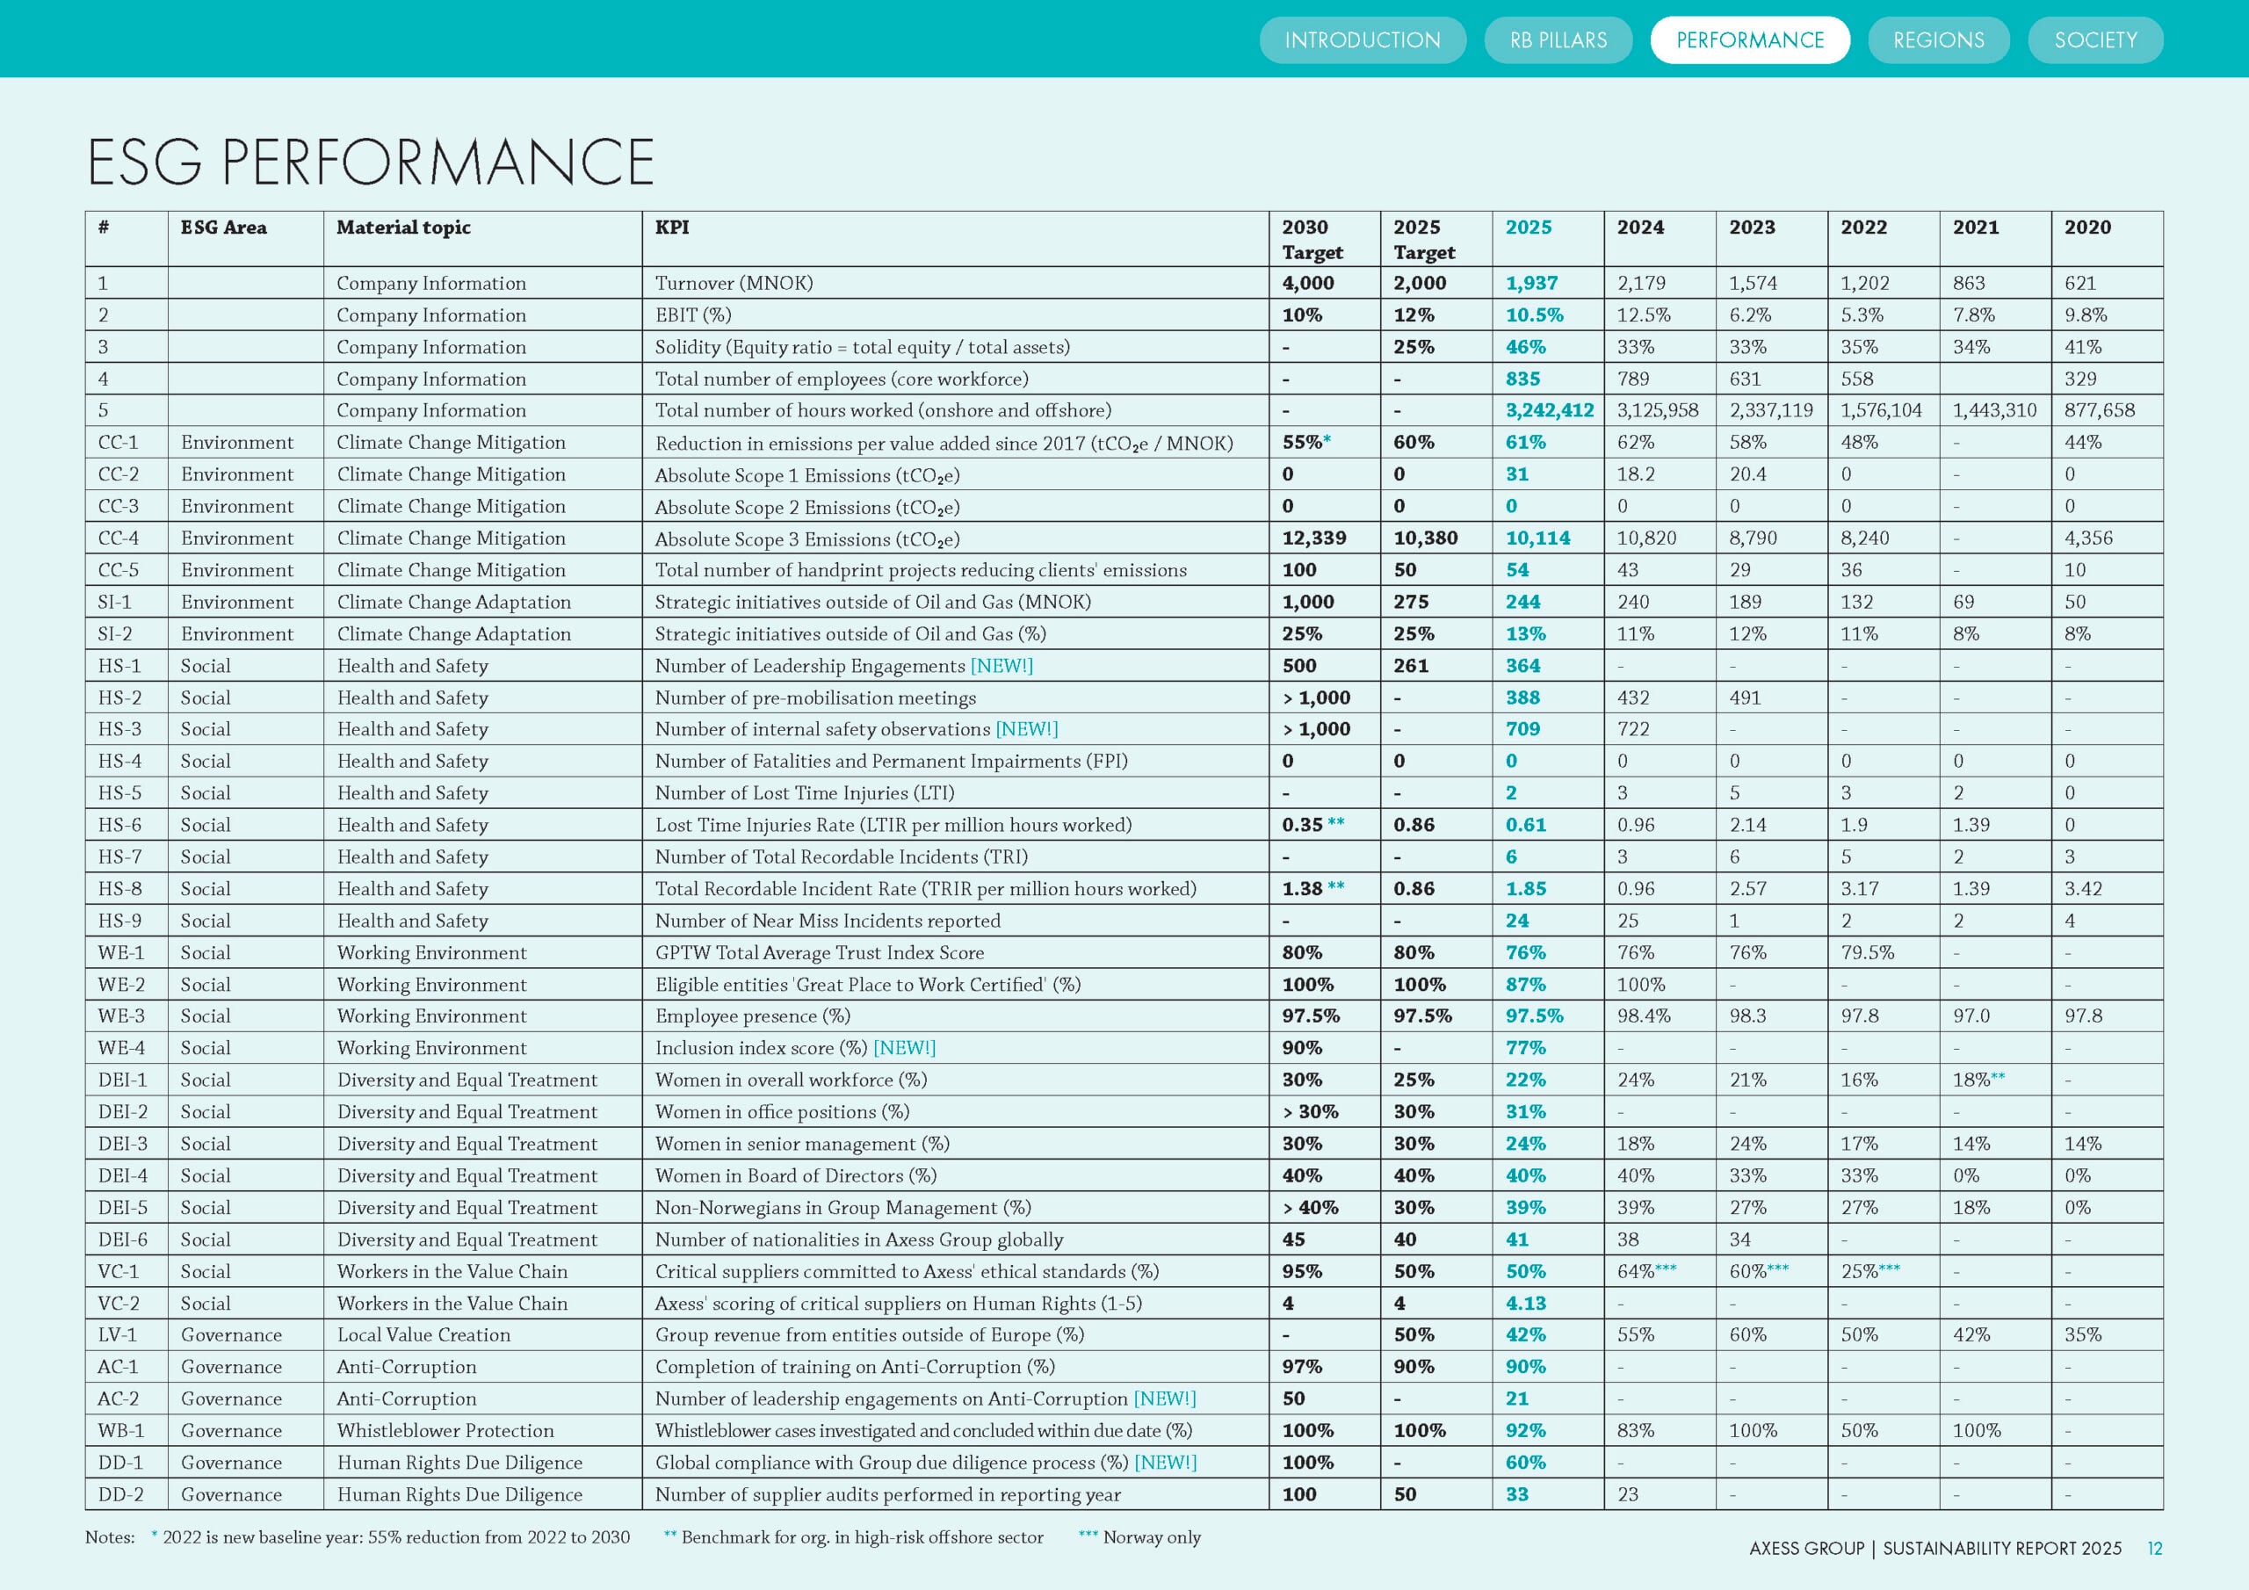Select the 'SI-2' row identifier
This screenshot has width=2249, height=1590.
tap(114, 634)
